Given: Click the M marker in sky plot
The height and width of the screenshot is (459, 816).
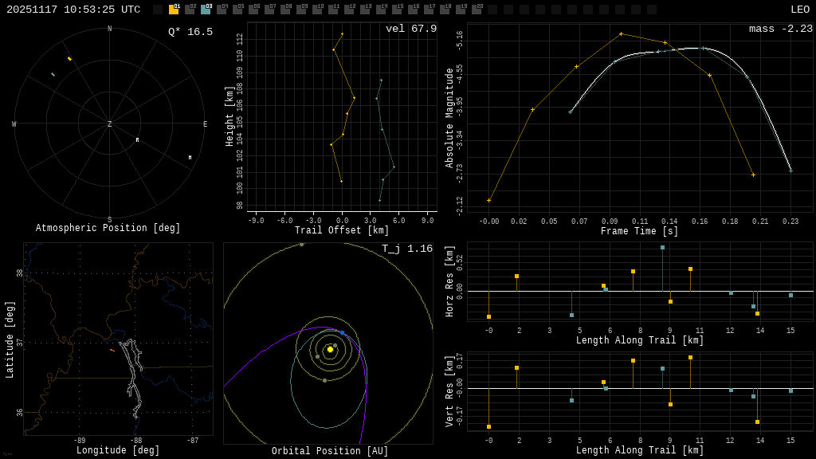Looking at the screenshot, I should tap(190, 158).
